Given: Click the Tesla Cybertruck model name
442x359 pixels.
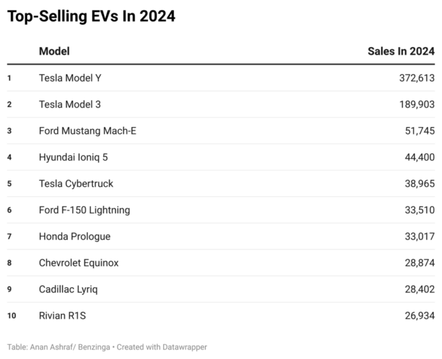Looking at the screenshot, I should [x=76, y=184].
